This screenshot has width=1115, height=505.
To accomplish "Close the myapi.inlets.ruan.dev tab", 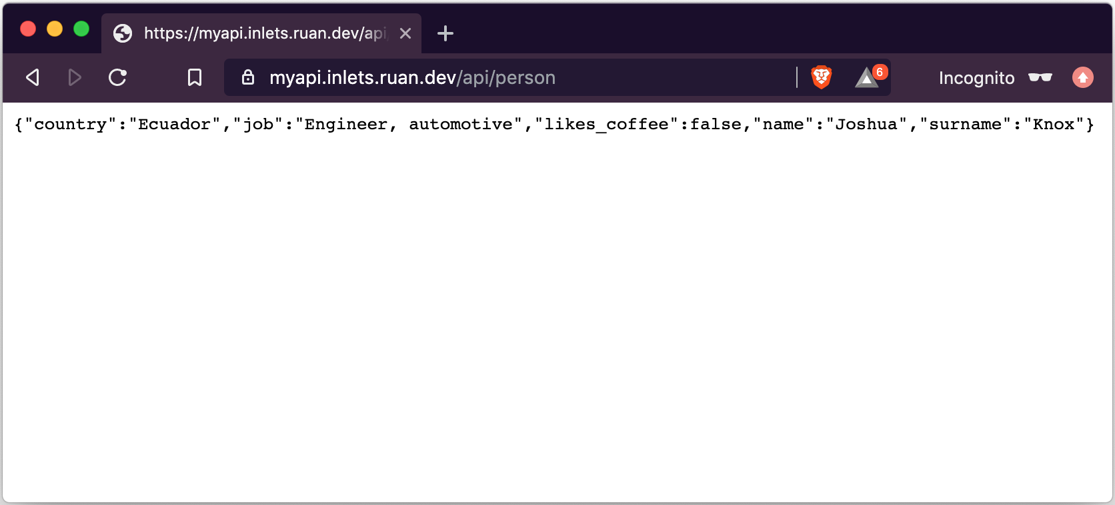I will [405, 33].
